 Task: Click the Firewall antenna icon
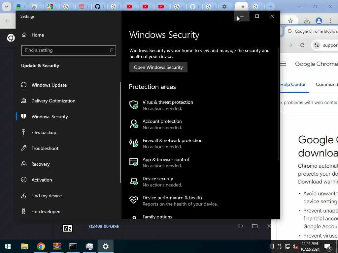click(x=134, y=143)
